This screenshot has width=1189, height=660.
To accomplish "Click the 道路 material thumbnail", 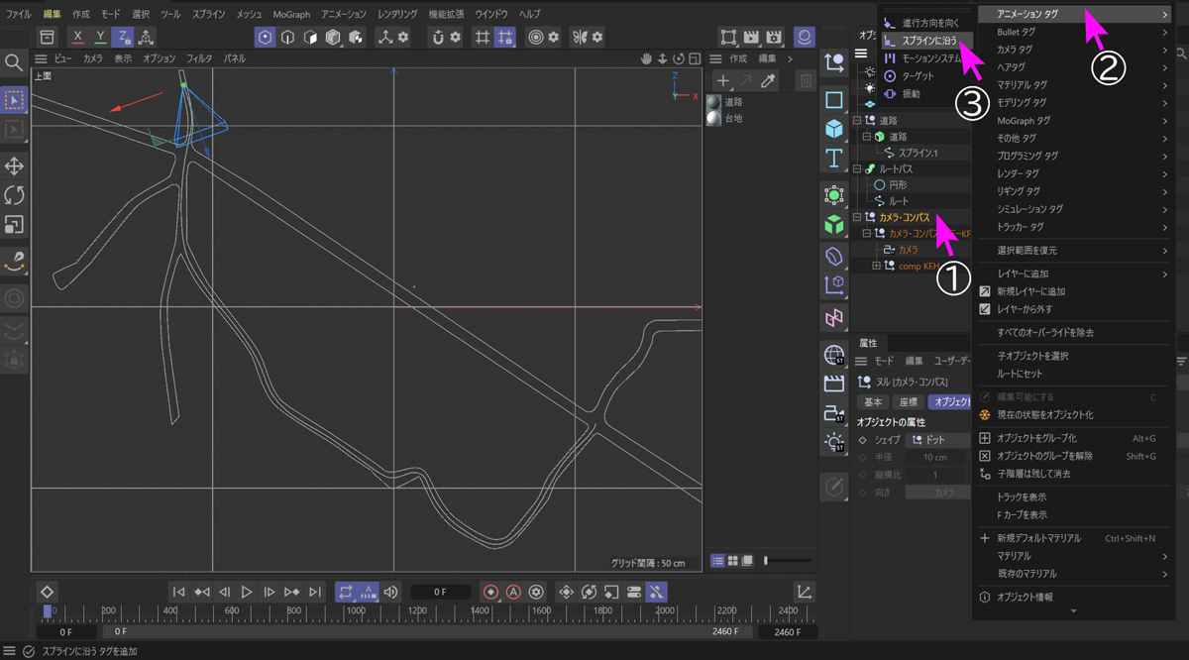I will click(x=714, y=102).
